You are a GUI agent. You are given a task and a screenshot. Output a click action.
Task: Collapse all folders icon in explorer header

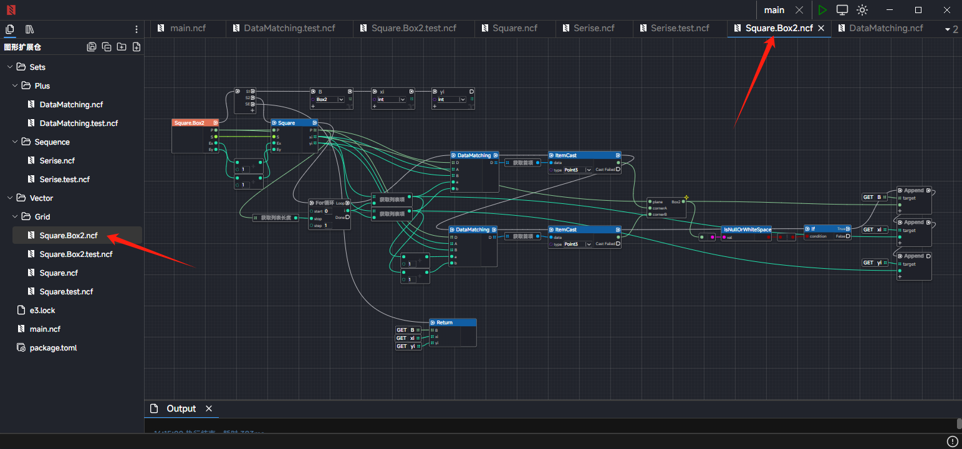point(107,47)
